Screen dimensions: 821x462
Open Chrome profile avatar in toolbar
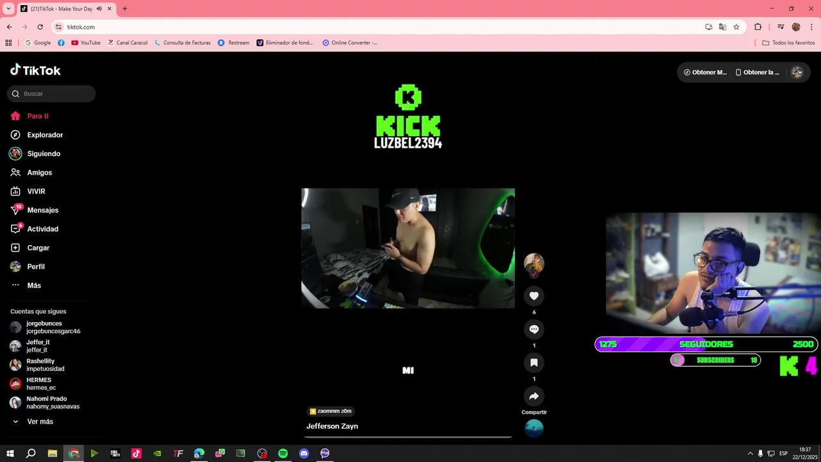point(796,27)
